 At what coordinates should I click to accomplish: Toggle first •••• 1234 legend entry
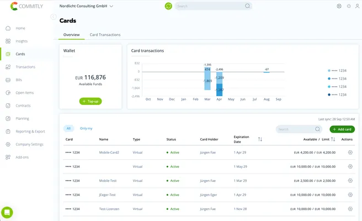337,71
